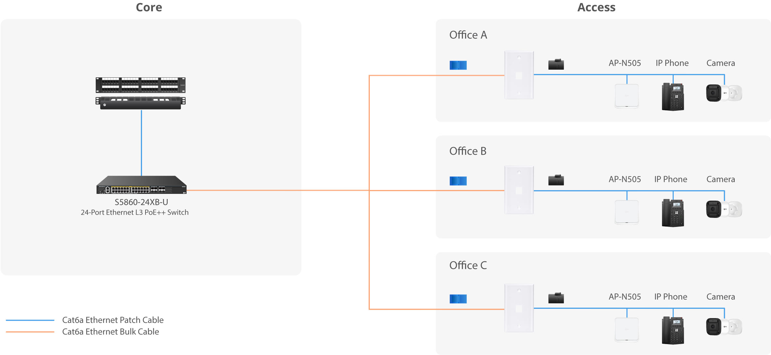The width and height of the screenshot is (771, 355).
Task: Click the cable manager below the patch panel
Action: (x=141, y=103)
